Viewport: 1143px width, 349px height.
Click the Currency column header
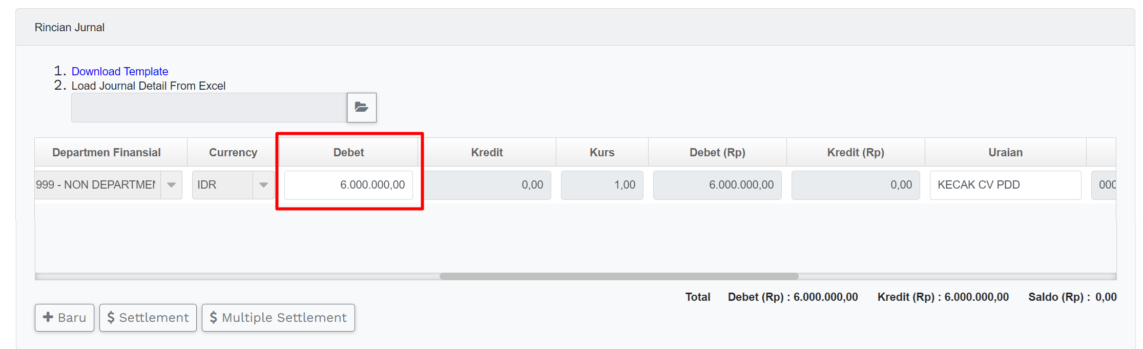pos(233,153)
